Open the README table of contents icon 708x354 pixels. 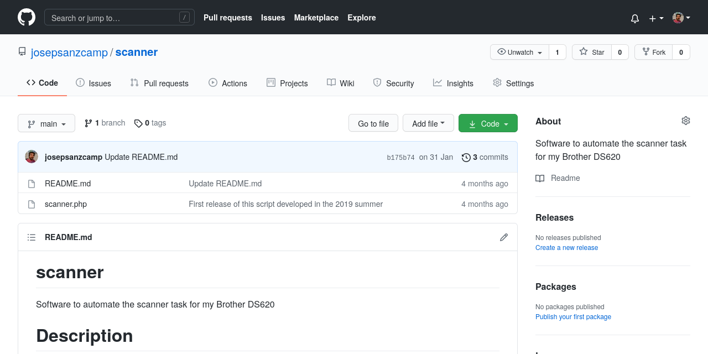(x=32, y=237)
